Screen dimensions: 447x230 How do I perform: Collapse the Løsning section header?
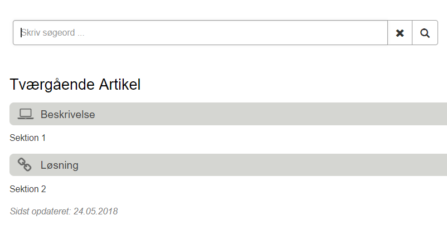click(x=223, y=165)
